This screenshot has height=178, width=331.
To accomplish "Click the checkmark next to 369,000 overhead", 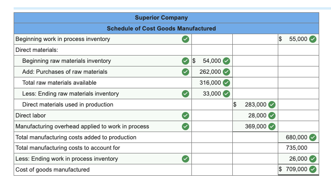I will 272,127.
